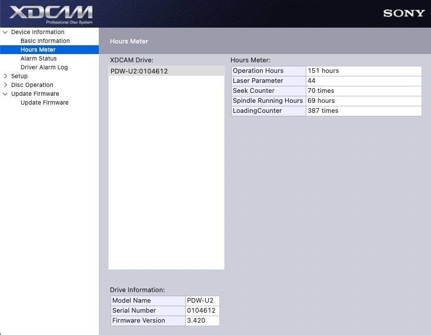Click the Spindle Running Hours row label
Screen dimensions: 431x335
268,101
